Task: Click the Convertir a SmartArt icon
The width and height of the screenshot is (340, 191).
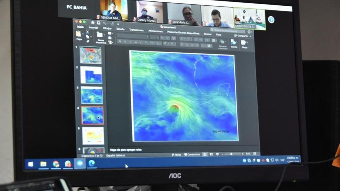Action: click(x=222, y=42)
